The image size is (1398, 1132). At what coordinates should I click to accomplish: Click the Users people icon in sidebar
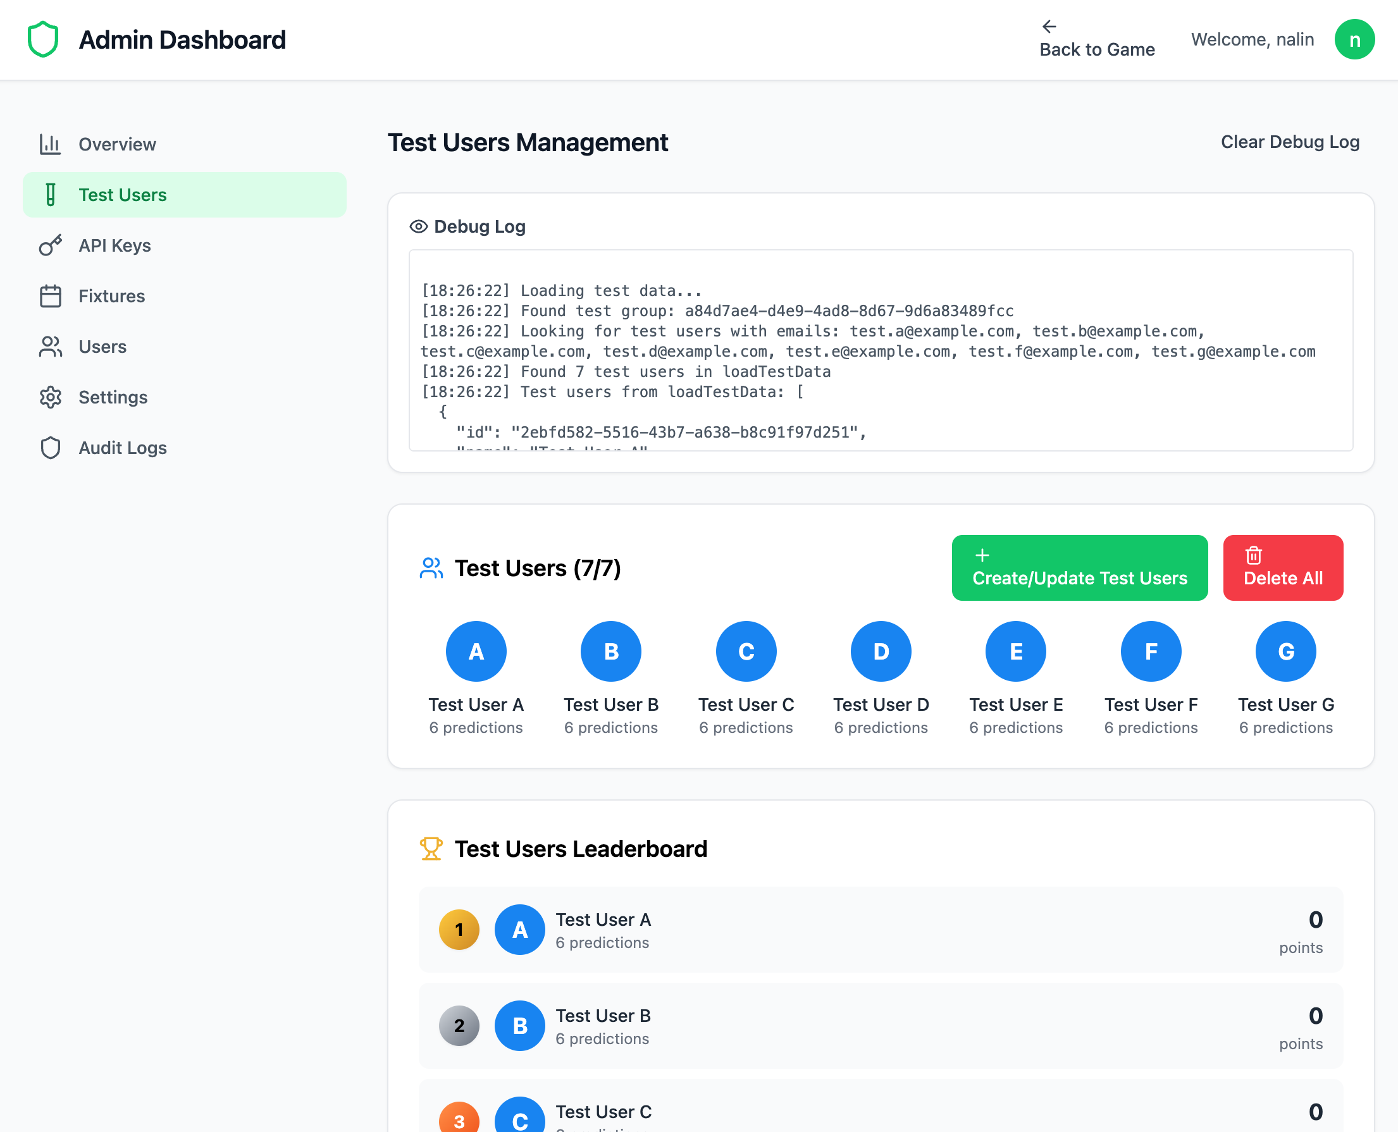(50, 347)
